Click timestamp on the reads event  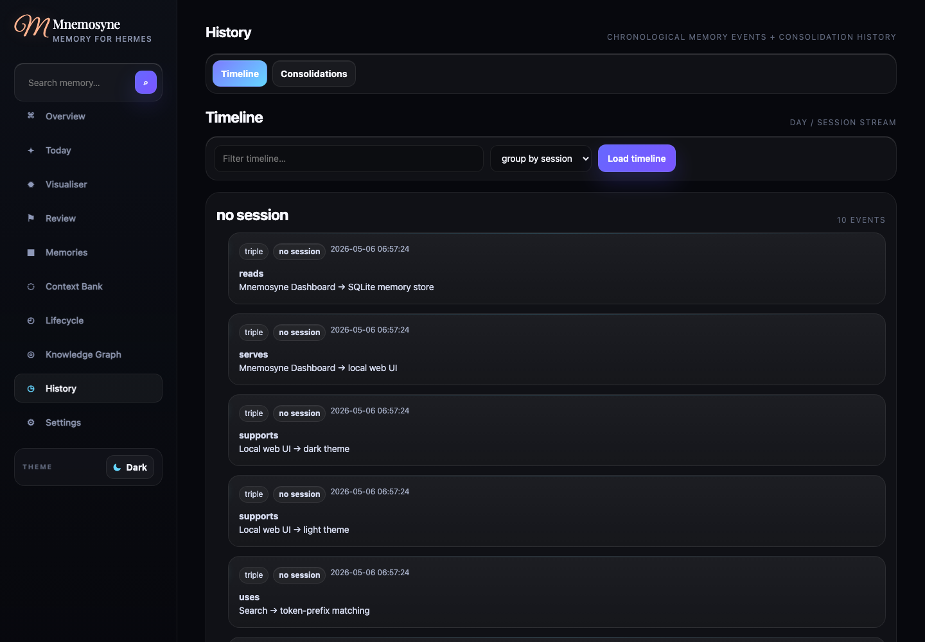point(370,249)
